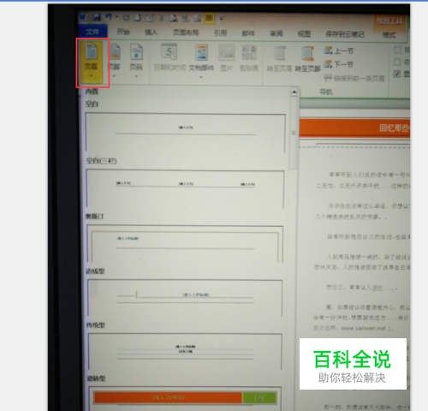428x411 pixels.
Task: Open the 页码 page number button
Action: (136, 61)
